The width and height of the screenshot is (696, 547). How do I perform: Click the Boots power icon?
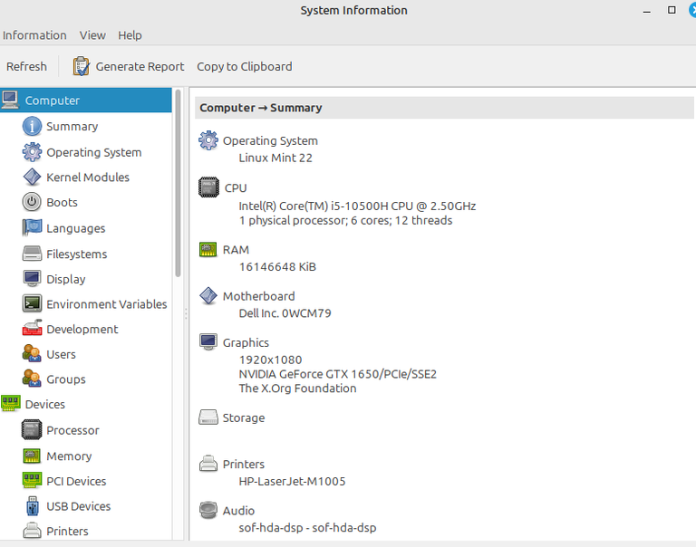click(x=32, y=203)
